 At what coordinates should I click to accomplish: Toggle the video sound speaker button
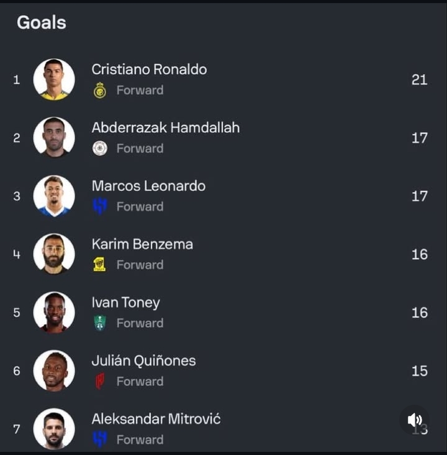[x=414, y=420]
